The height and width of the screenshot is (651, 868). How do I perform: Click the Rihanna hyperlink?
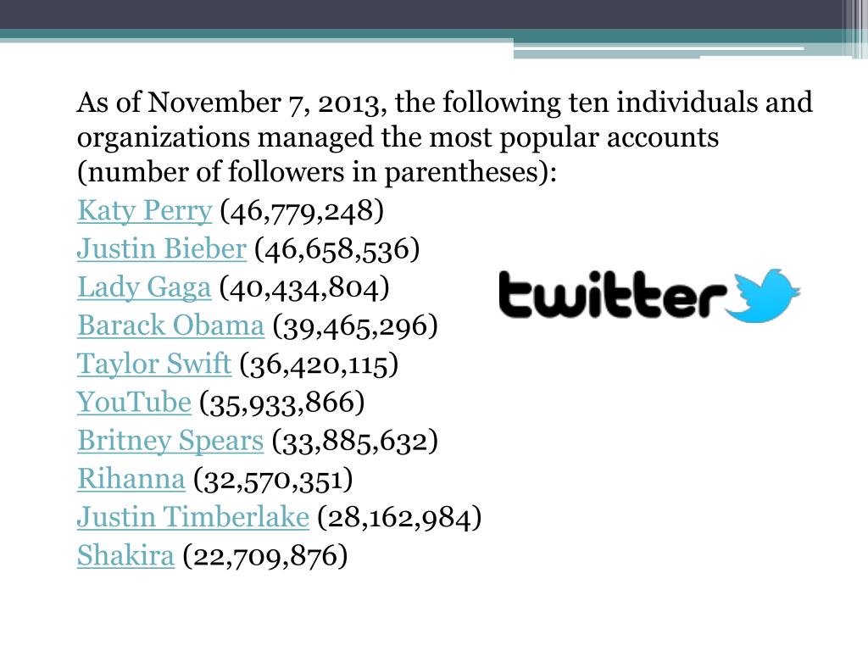click(131, 479)
